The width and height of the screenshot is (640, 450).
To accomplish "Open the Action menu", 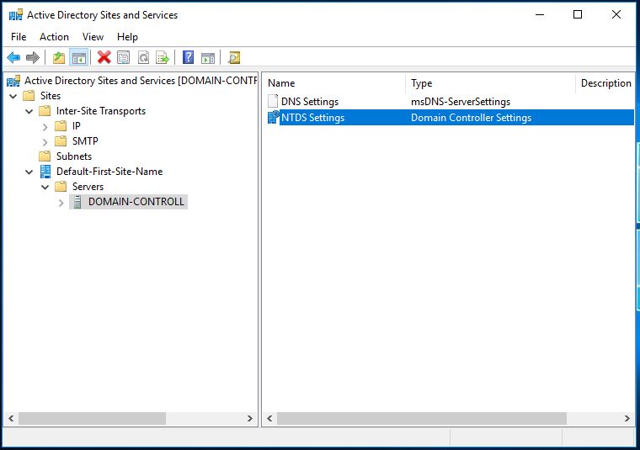I will coord(54,37).
